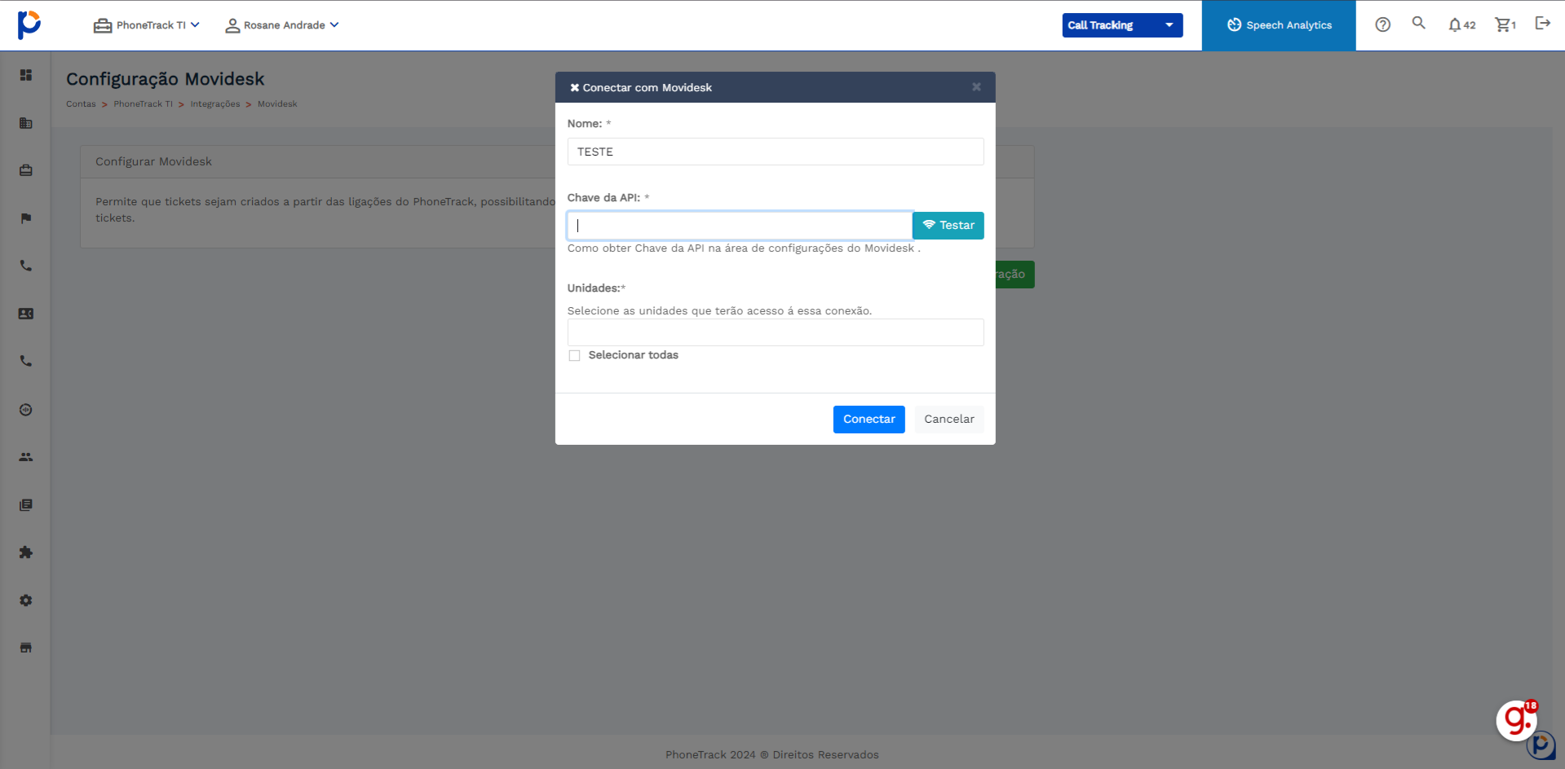Click the Testar button
The width and height of the screenshot is (1565, 769).
[x=948, y=226]
